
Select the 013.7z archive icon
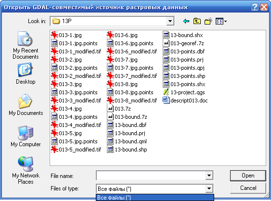point(110,109)
